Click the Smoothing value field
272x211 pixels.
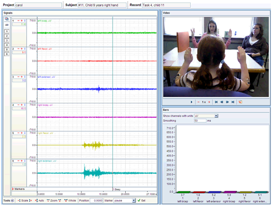(x=200, y=121)
